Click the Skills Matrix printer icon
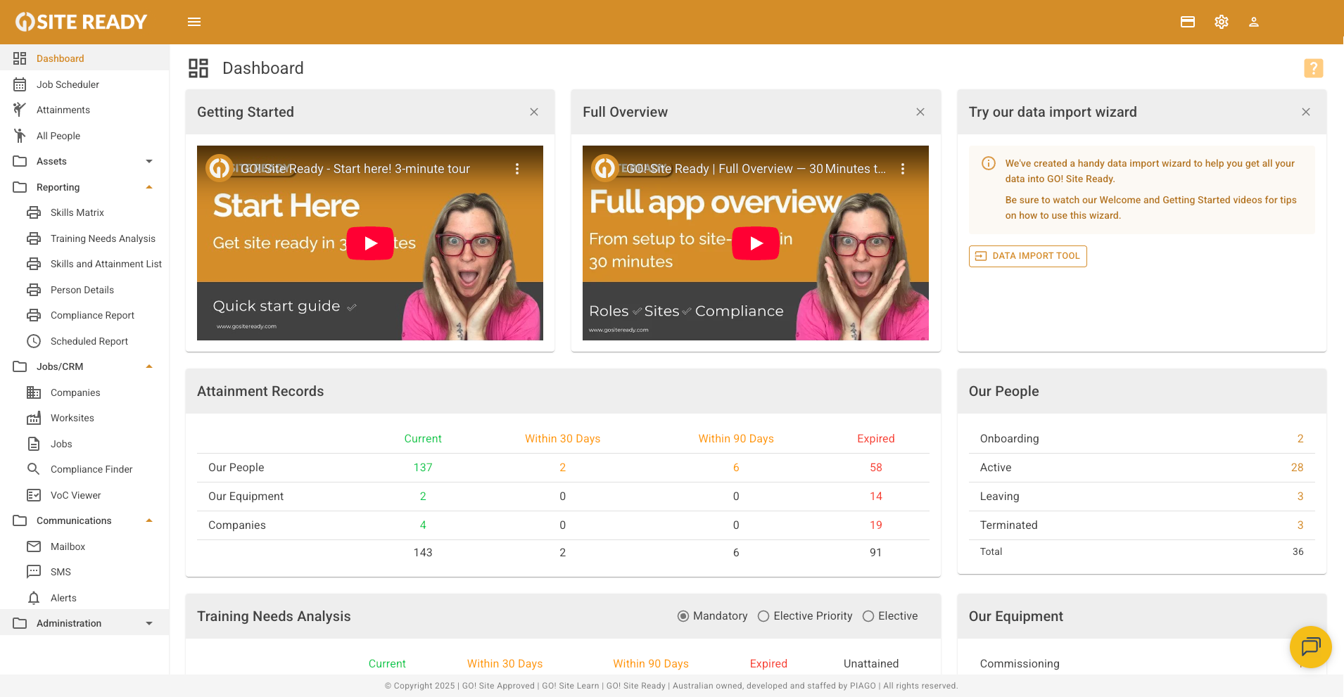Screen dimensions: 1344x697 tap(34, 212)
